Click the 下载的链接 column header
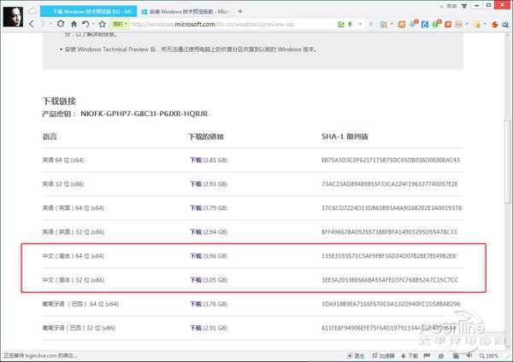 [x=206, y=137]
